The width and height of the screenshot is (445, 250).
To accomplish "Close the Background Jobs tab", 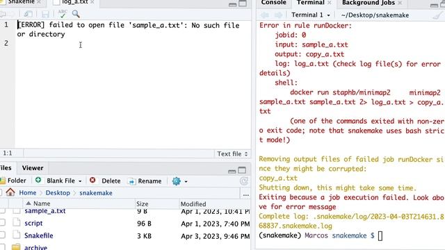I will point(400,3).
